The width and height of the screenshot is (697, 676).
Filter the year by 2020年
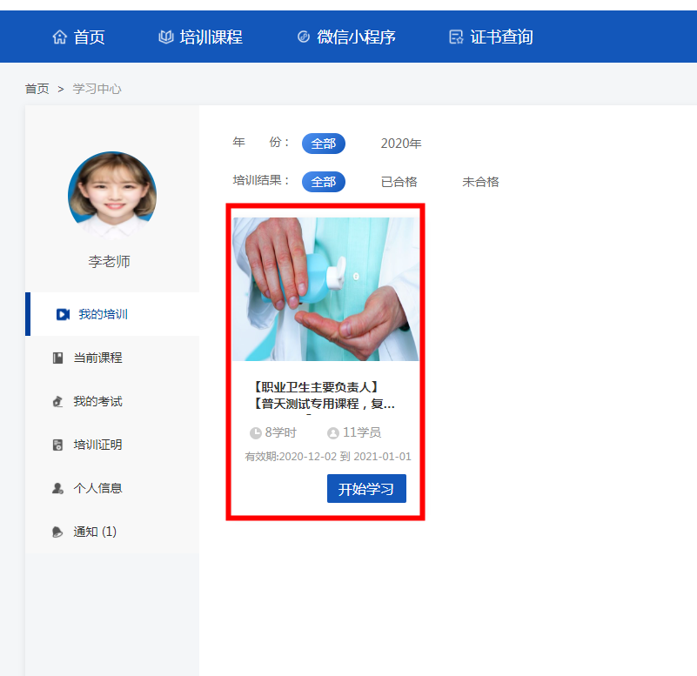pos(400,144)
